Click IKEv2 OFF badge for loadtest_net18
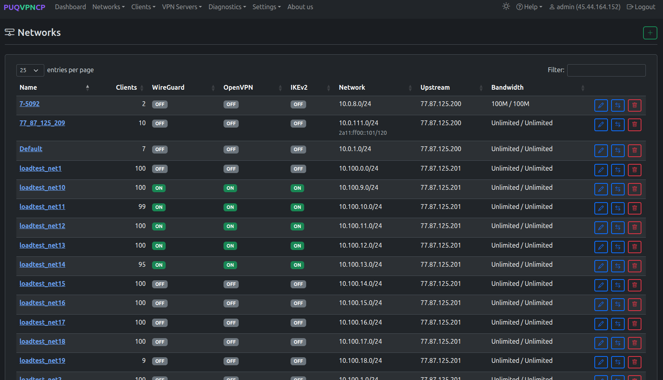The image size is (663, 380). pos(298,342)
